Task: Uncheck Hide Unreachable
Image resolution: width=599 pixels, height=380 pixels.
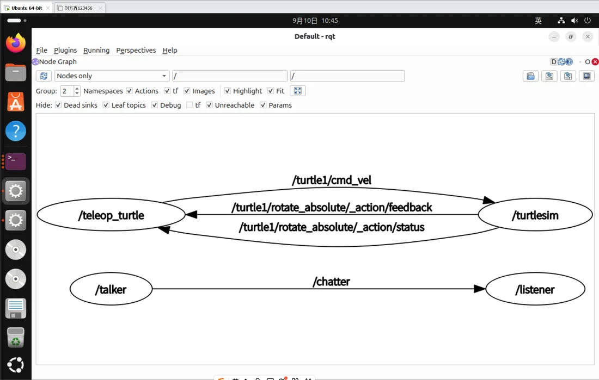Action: (x=209, y=105)
